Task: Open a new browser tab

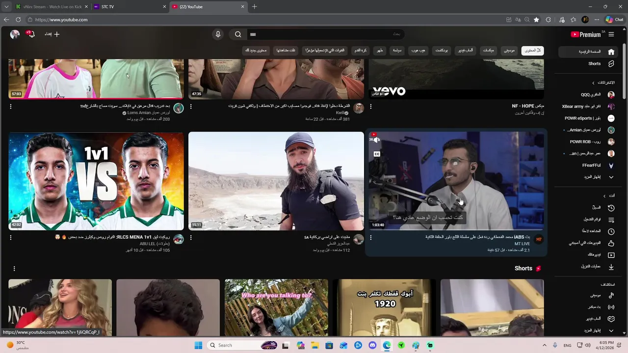Action: (x=254, y=7)
